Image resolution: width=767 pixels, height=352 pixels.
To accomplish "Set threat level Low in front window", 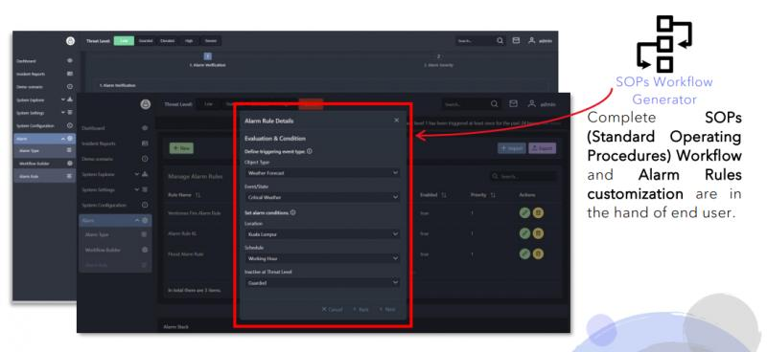I will [x=208, y=104].
